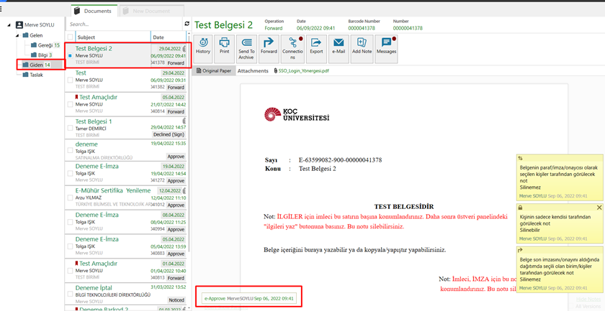This screenshot has height=311, width=605.
Task: Forward the document via Forward icon
Action: tap(269, 47)
